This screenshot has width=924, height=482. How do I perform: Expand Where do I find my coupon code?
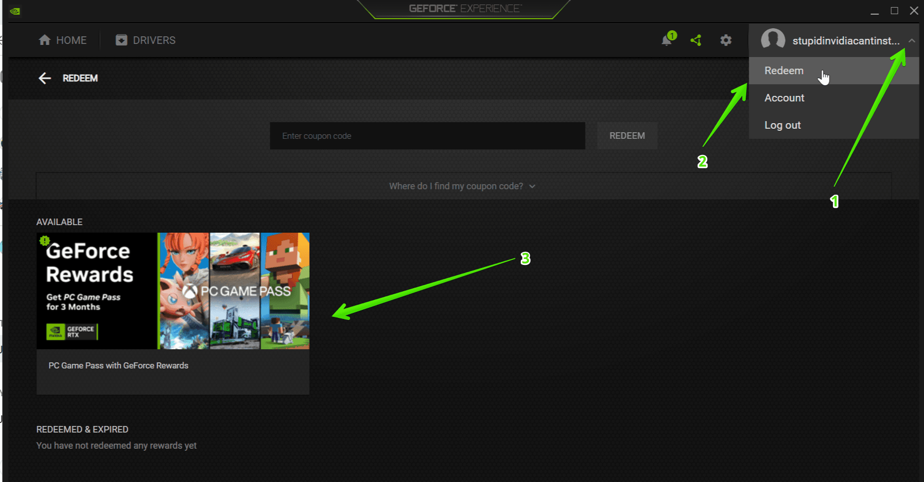coord(462,186)
